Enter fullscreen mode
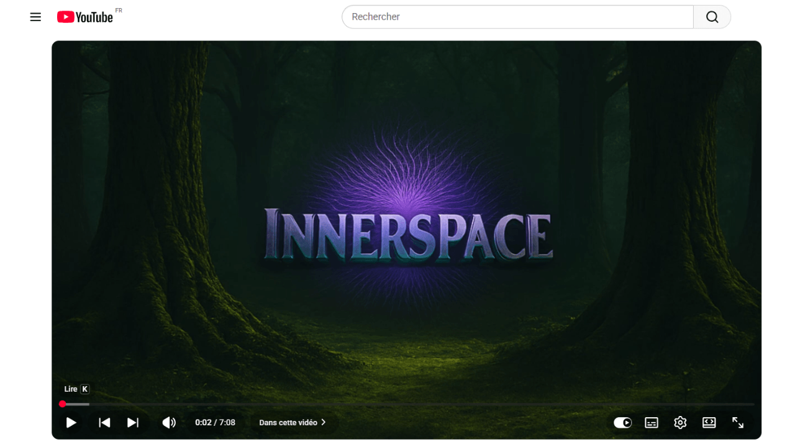Screen dimensions: 795x447 (738, 423)
